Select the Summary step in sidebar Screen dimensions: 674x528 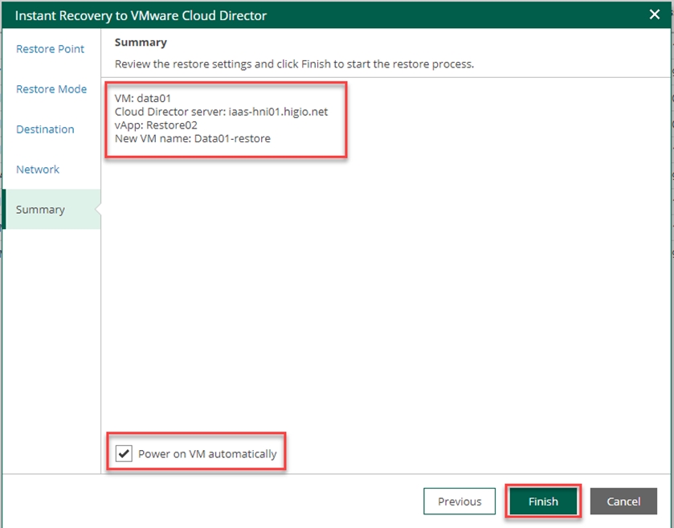40,210
